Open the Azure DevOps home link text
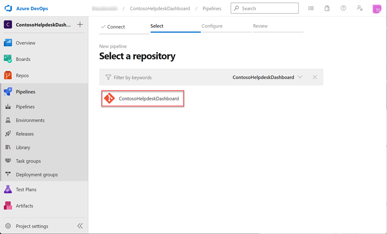The image size is (387, 234). tap(32, 8)
